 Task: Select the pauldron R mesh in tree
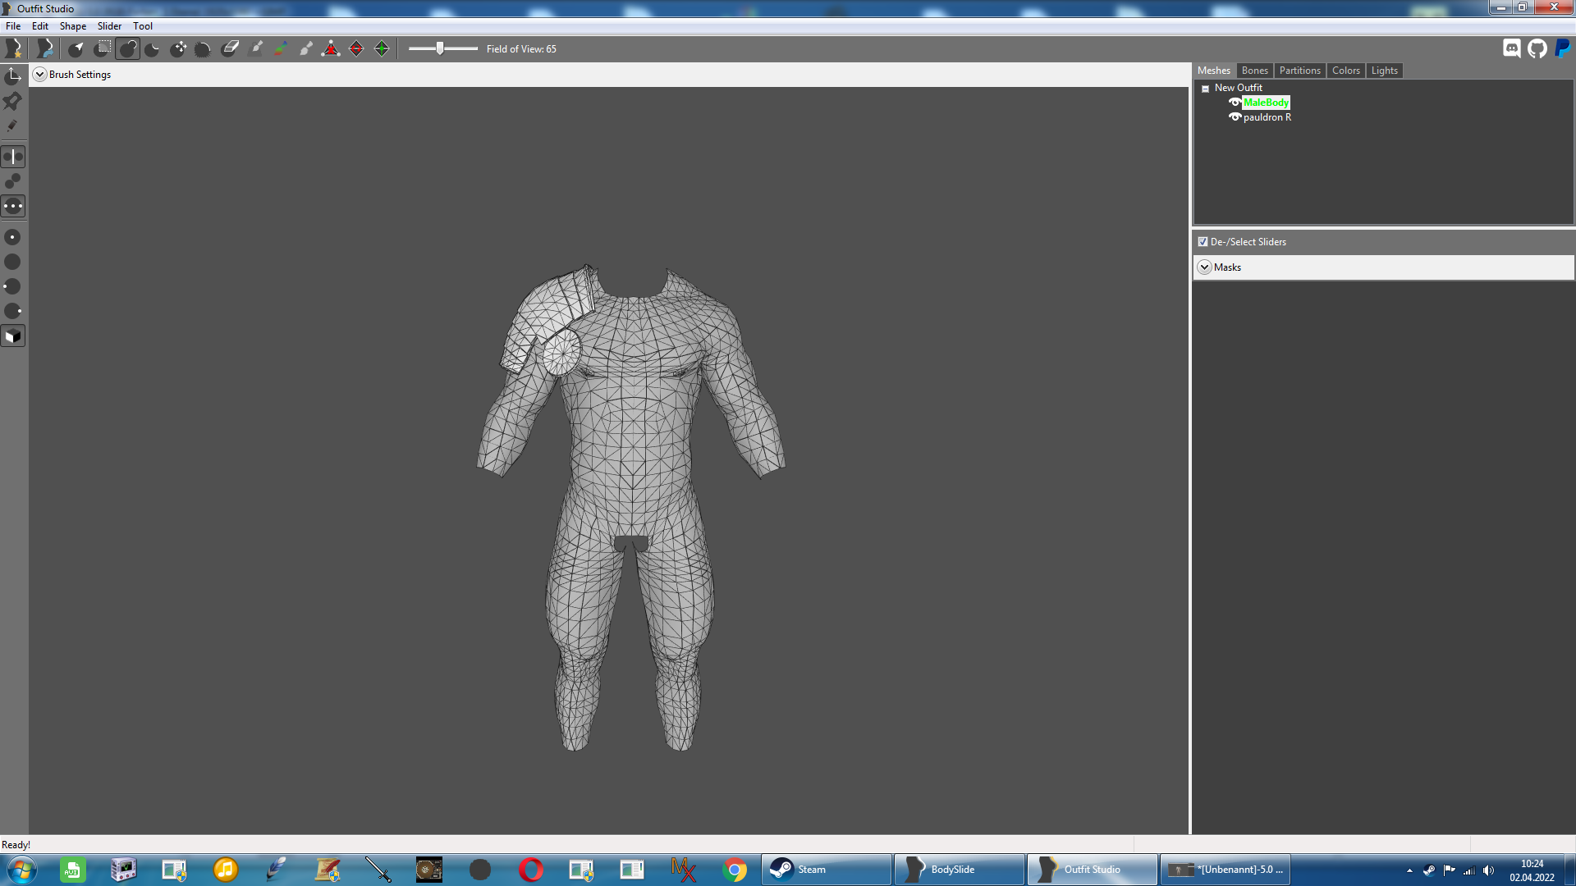point(1267,117)
